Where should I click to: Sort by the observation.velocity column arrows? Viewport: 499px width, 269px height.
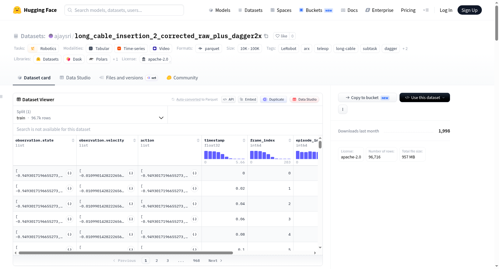click(x=134, y=140)
